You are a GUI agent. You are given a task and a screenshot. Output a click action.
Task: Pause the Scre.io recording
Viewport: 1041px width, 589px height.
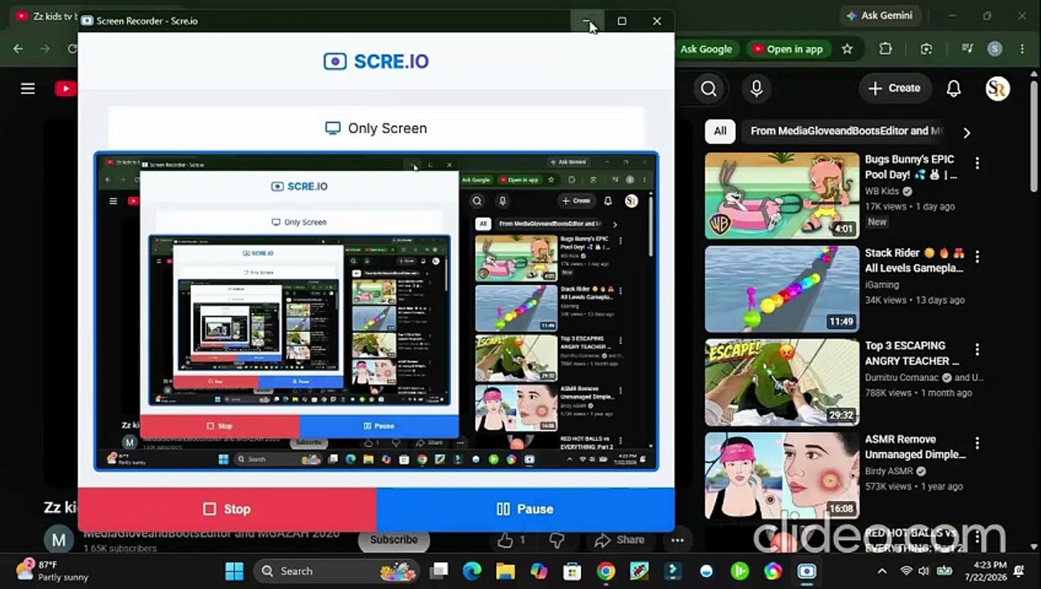525,509
